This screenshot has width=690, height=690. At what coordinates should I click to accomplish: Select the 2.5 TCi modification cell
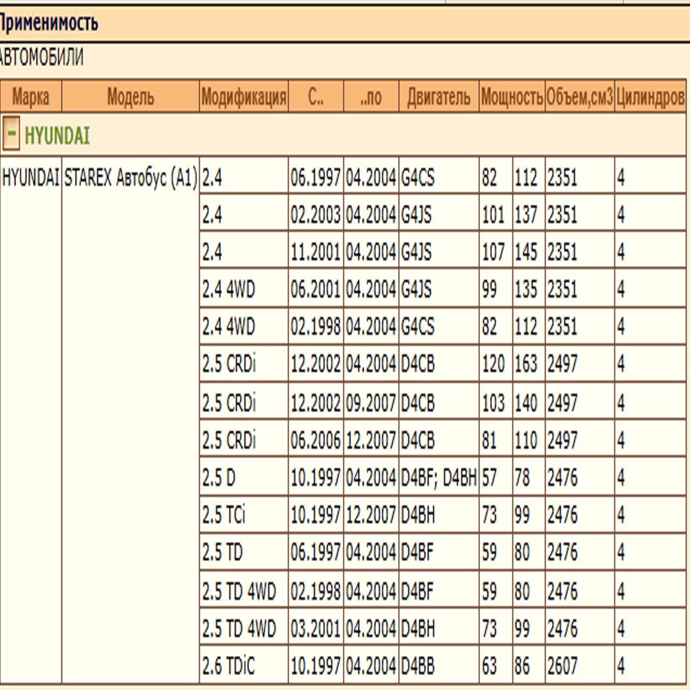tap(244, 514)
